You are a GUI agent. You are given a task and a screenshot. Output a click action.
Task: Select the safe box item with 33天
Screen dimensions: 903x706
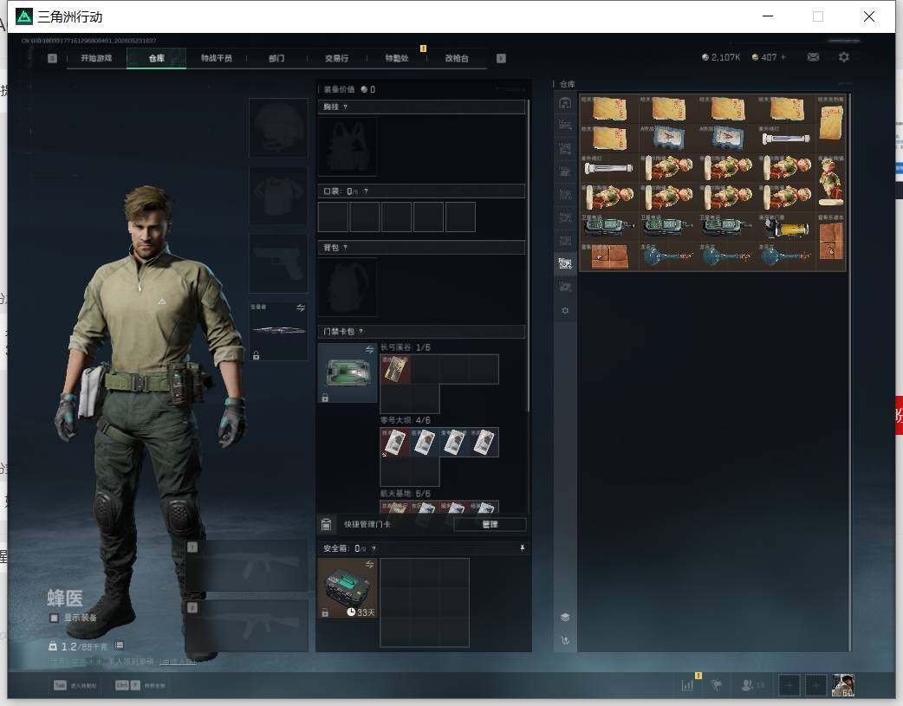[348, 588]
